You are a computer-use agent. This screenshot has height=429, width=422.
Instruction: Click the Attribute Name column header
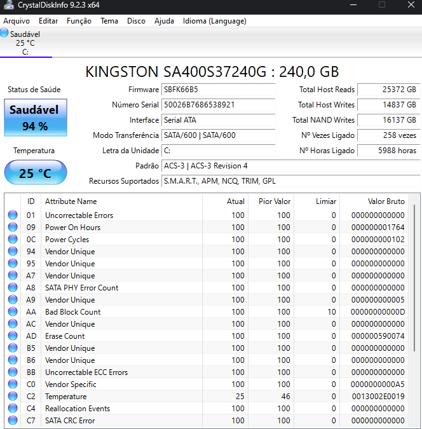pyautogui.click(x=121, y=201)
